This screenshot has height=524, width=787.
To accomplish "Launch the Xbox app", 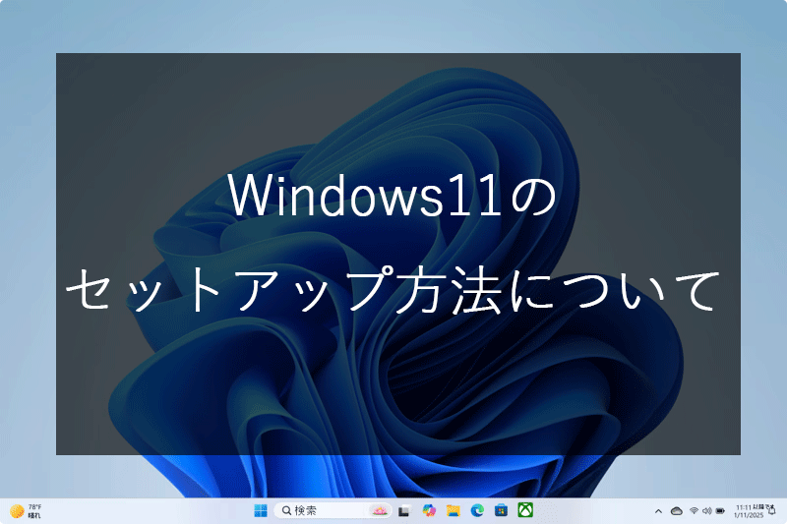I will [526, 510].
